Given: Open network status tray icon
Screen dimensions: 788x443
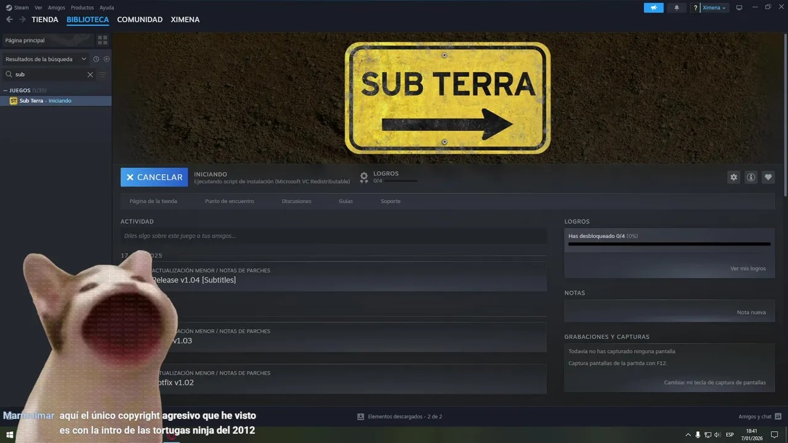Looking at the screenshot, I should [708, 434].
